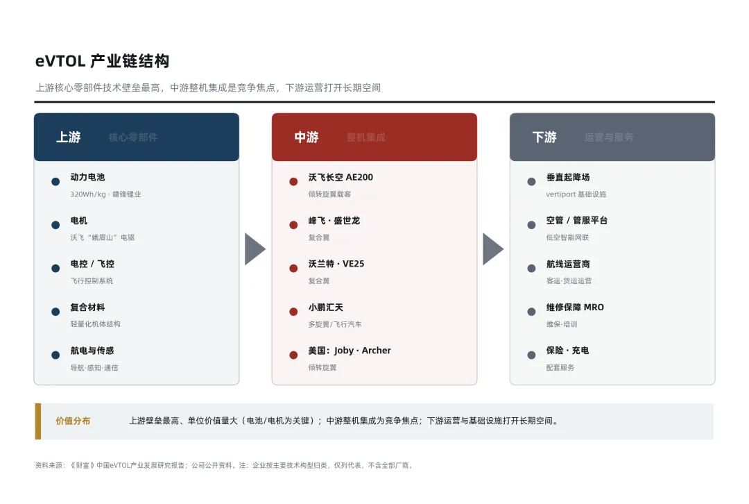The width and height of the screenshot is (749, 504).
Task: Select the summary sentence starting '上游壁垒最高'
Action: 345,421
